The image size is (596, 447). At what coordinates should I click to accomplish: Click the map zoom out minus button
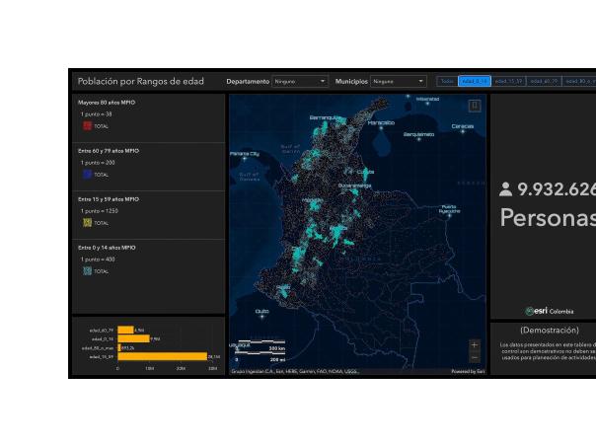pyautogui.click(x=475, y=358)
